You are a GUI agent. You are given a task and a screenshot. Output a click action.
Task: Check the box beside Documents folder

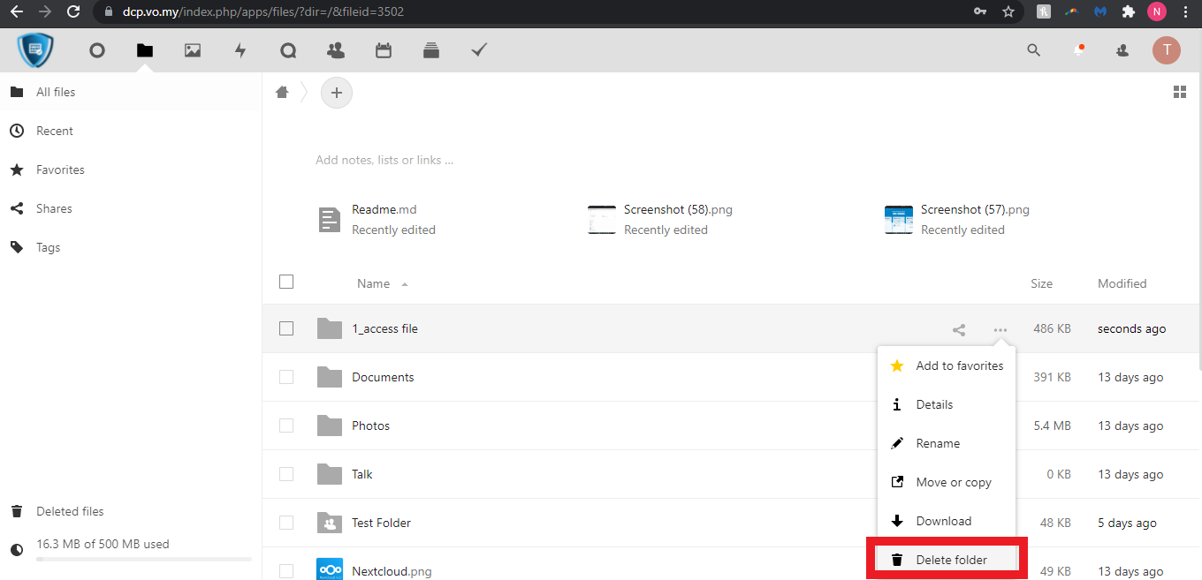point(286,377)
